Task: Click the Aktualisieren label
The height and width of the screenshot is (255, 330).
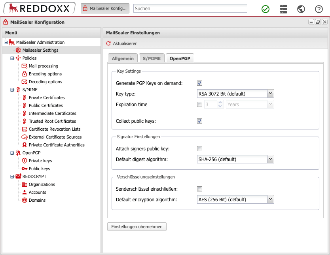Action: [x=125, y=43]
